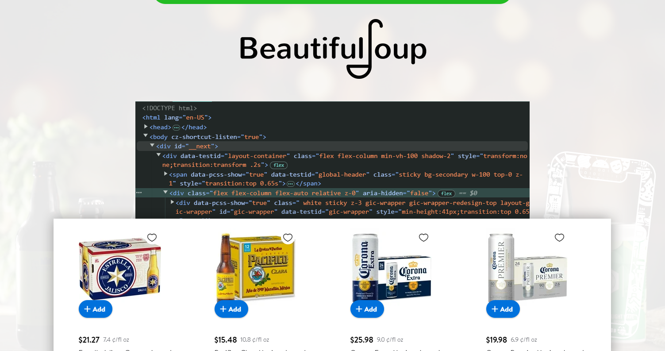Open the three-dot menu beside selected DOM row
The width and height of the screenshot is (665, 351).
coord(139,193)
